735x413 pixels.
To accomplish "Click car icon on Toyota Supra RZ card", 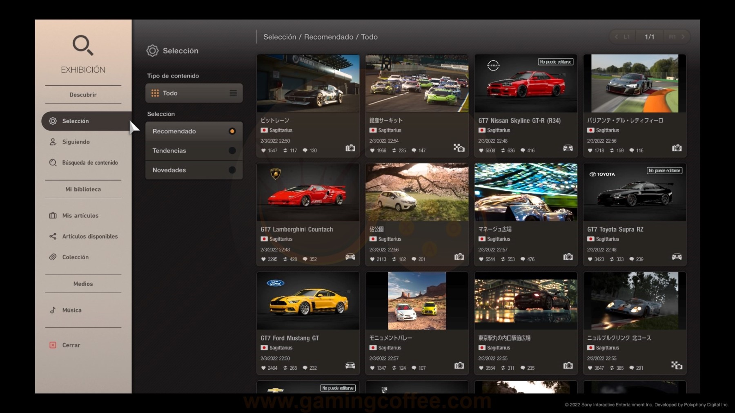I will [677, 257].
